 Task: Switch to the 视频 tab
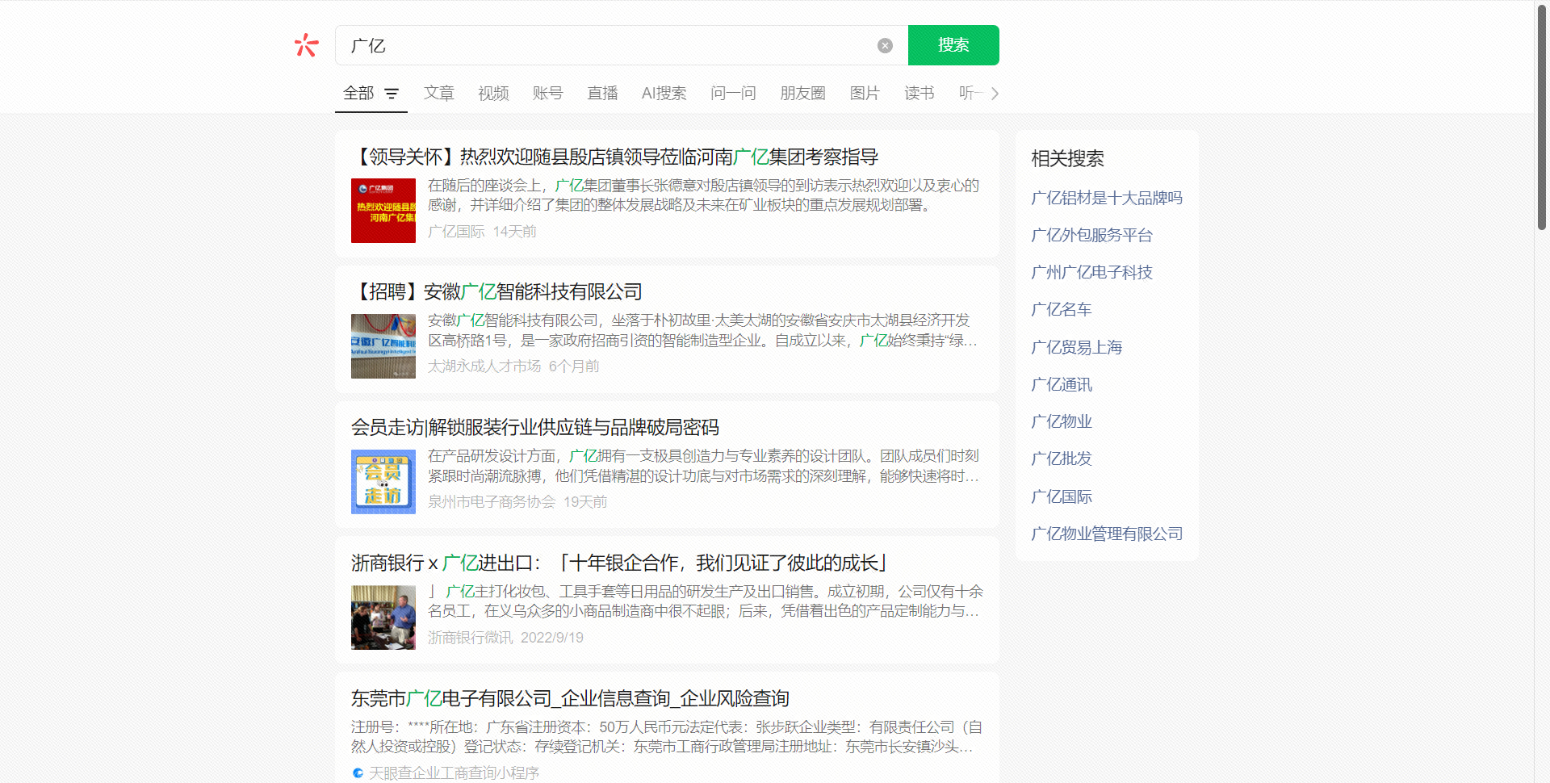click(493, 94)
